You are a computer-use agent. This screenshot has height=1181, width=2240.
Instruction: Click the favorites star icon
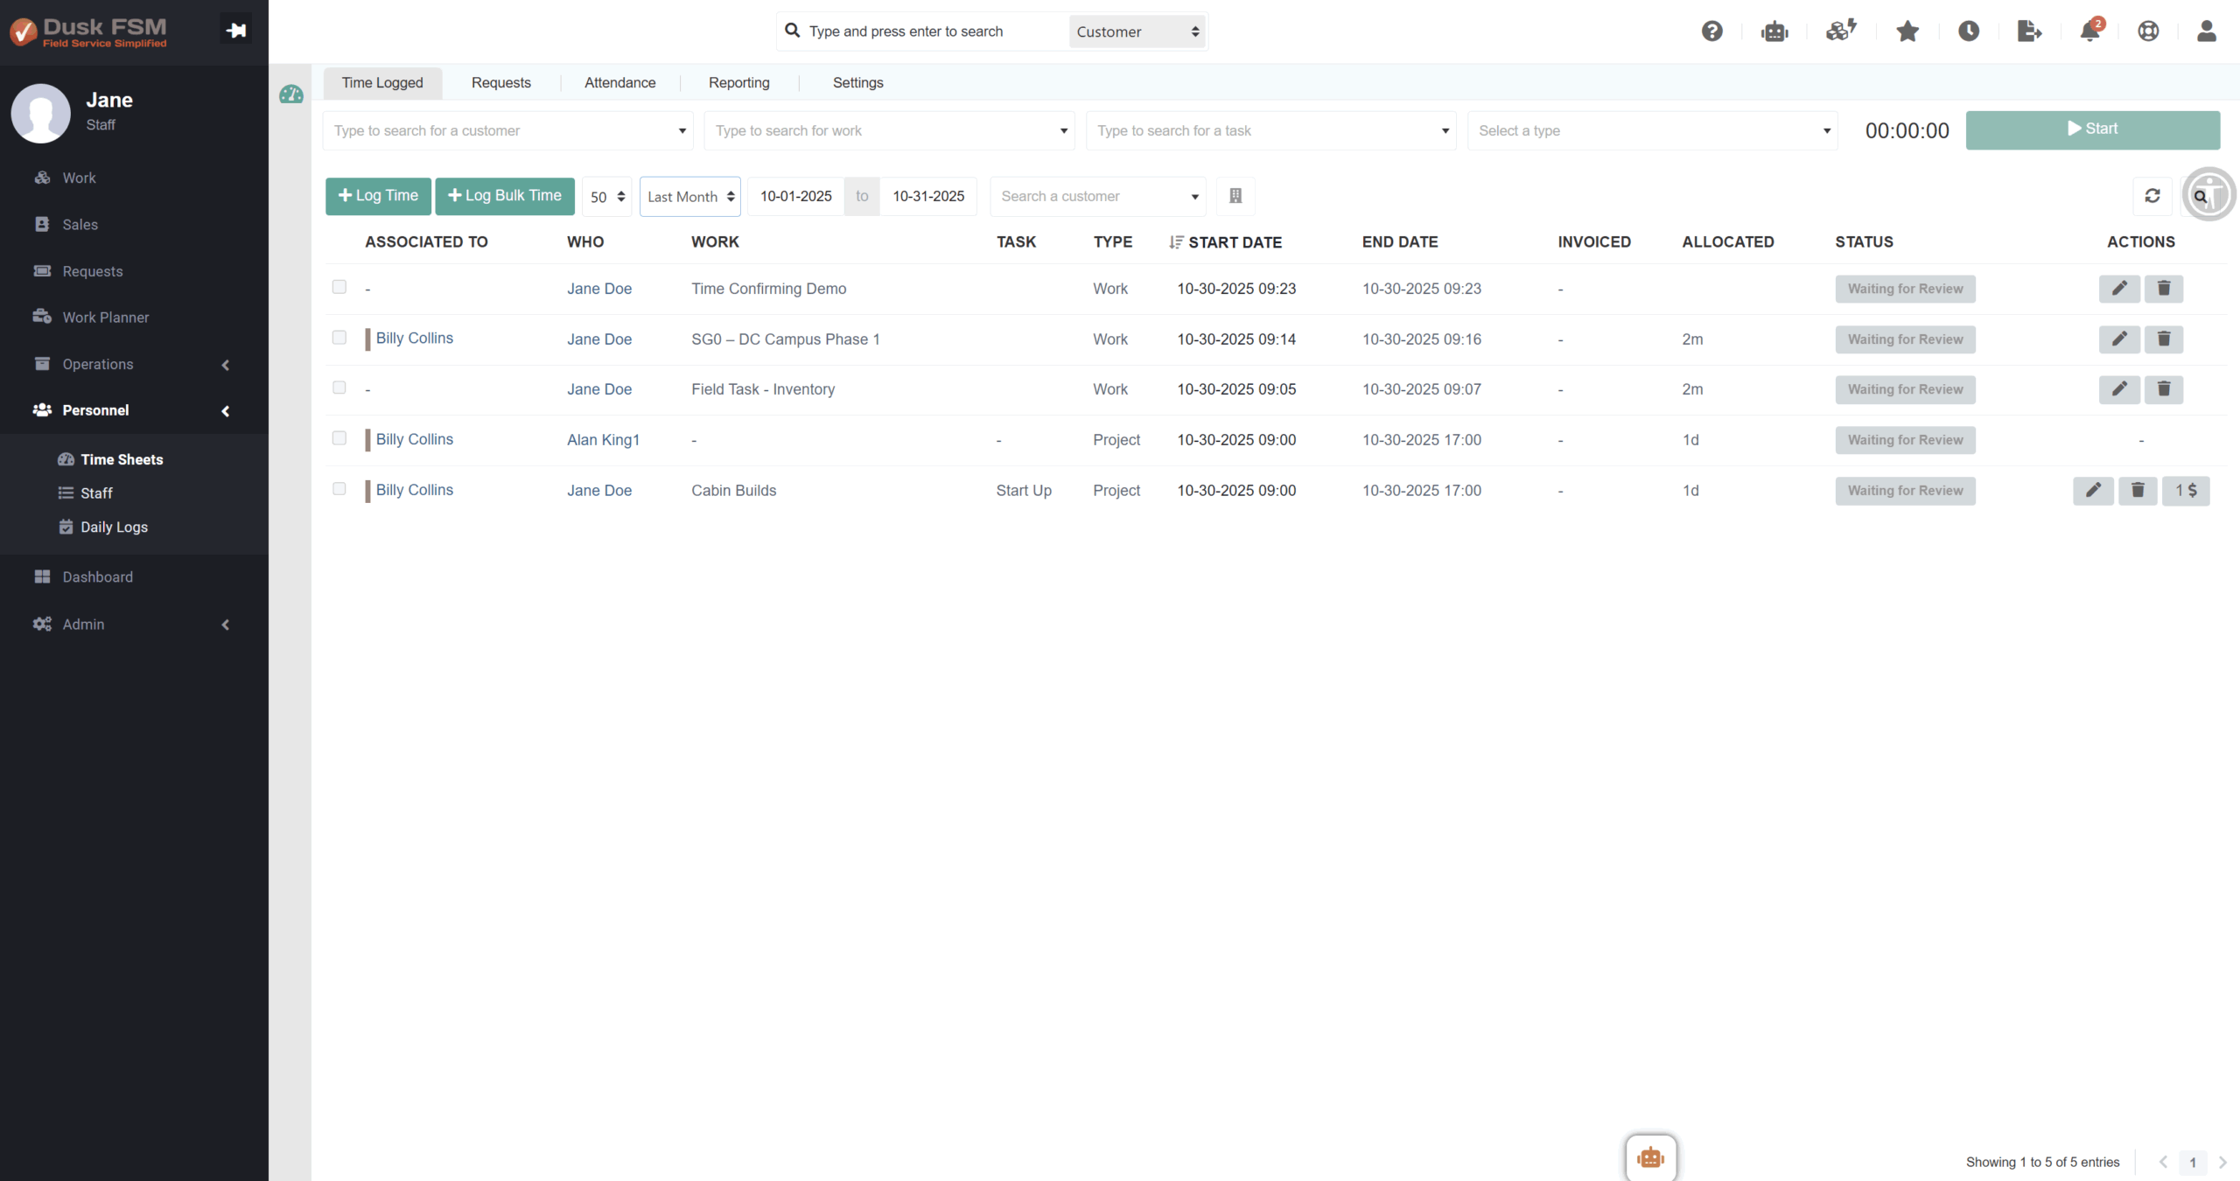pyautogui.click(x=1907, y=31)
